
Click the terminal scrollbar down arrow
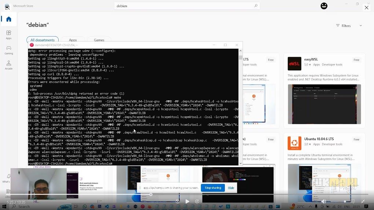pos(241,163)
